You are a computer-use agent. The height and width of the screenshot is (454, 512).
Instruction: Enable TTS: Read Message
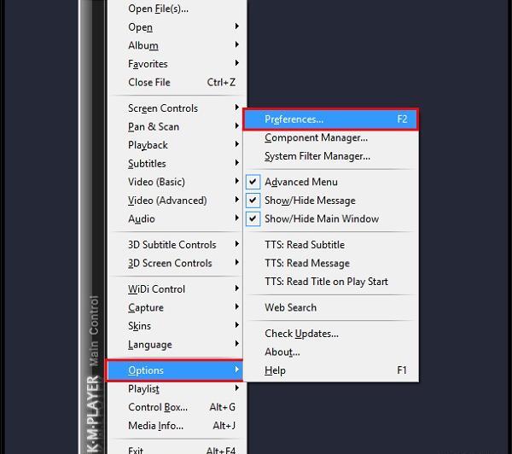click(331, 263)
